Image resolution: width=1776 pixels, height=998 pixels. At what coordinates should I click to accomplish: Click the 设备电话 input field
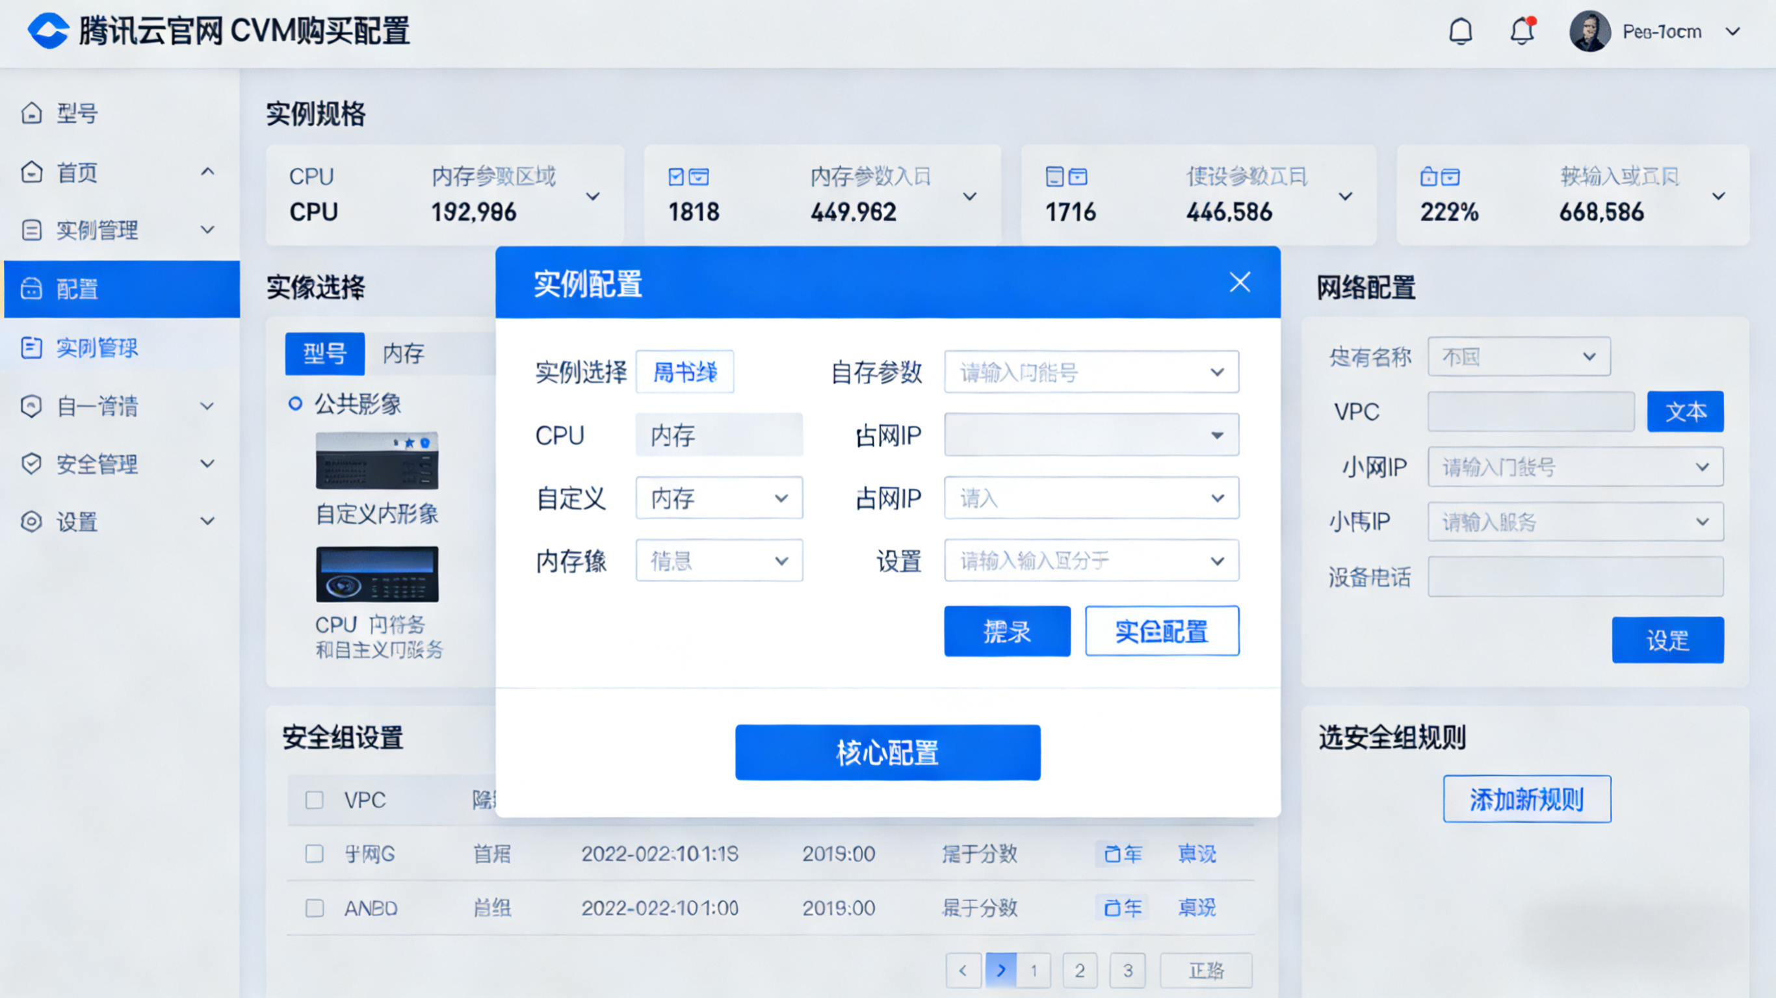(1575, 576)
